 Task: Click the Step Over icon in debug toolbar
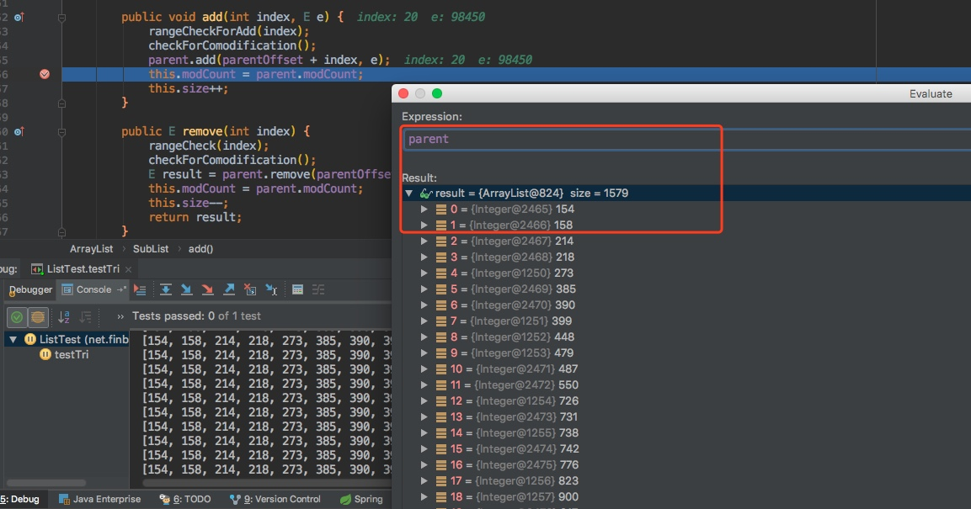point(165,289)
